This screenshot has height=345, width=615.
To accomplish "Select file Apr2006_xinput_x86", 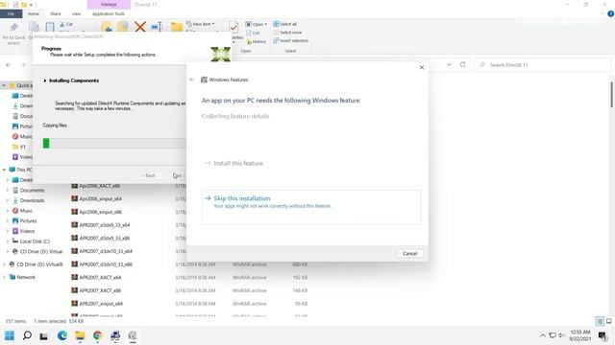I will 100,212.
